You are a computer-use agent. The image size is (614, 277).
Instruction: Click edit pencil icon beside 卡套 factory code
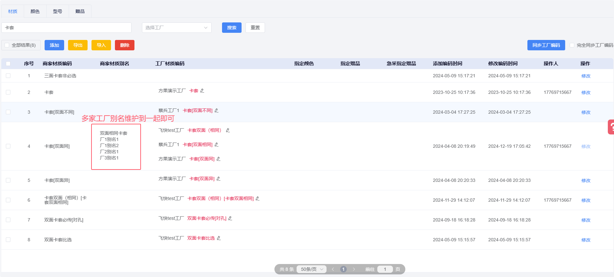pyautogui.click(x=202, y=91)
